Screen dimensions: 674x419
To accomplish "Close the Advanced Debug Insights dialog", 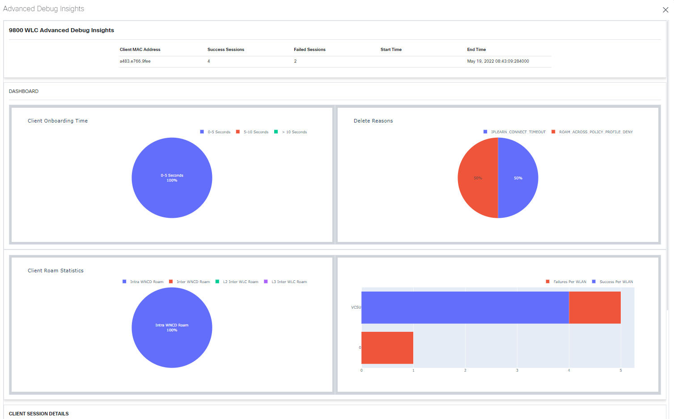I will tap(665, 10).
